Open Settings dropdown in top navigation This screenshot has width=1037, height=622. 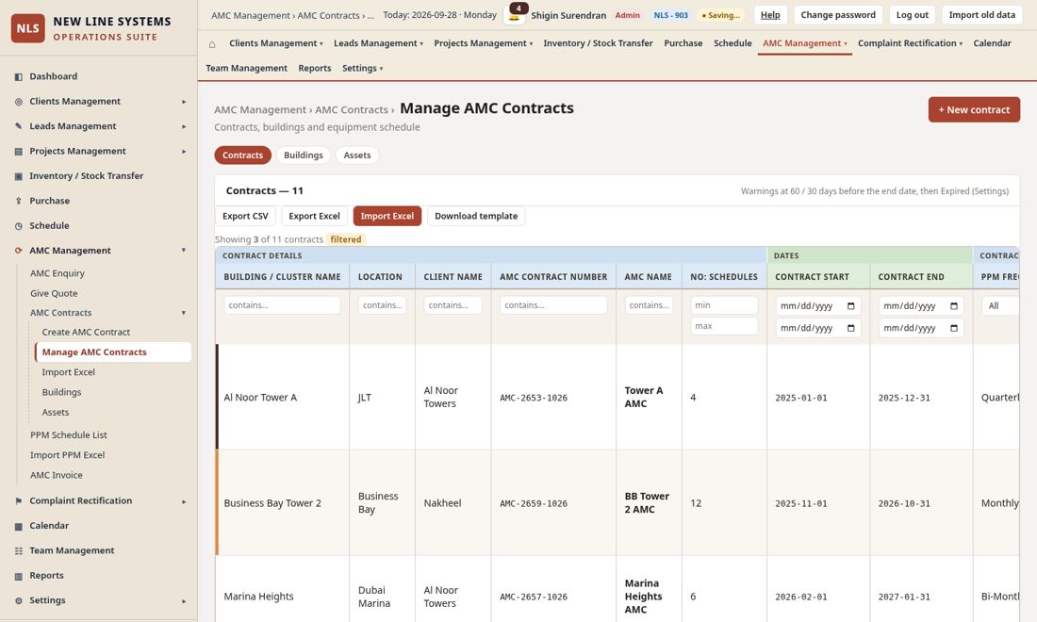coord(362,68)
